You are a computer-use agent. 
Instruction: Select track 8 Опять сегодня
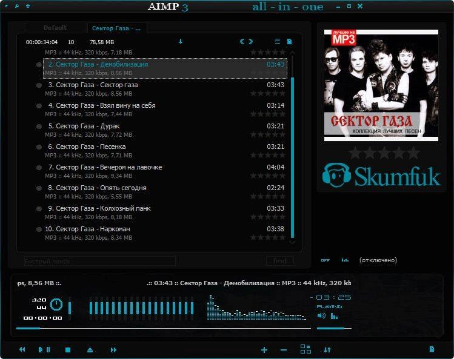[165, 191]
